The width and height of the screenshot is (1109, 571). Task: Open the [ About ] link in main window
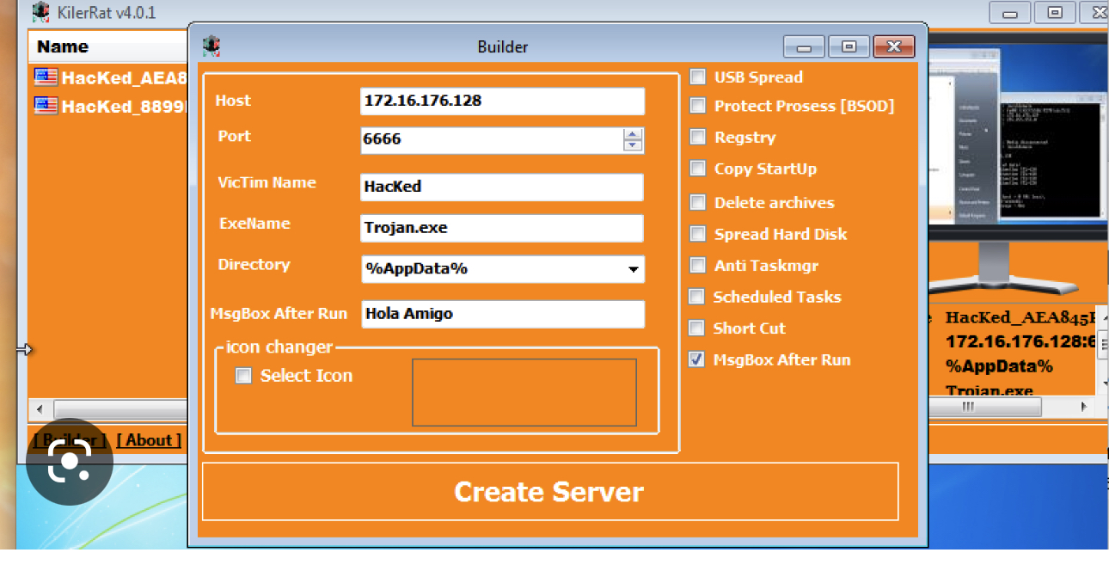[149, 440]
